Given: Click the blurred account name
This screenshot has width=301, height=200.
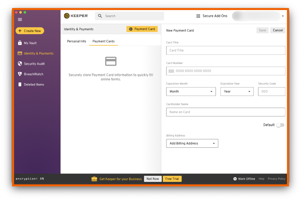Looking at the screenshot, I should [x=256, y=16].
